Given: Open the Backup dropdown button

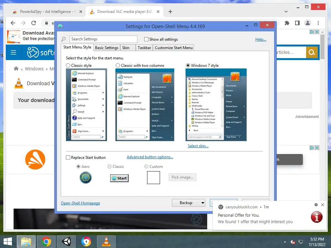Looking at the screenshot, I should click(x=188, y=203).
